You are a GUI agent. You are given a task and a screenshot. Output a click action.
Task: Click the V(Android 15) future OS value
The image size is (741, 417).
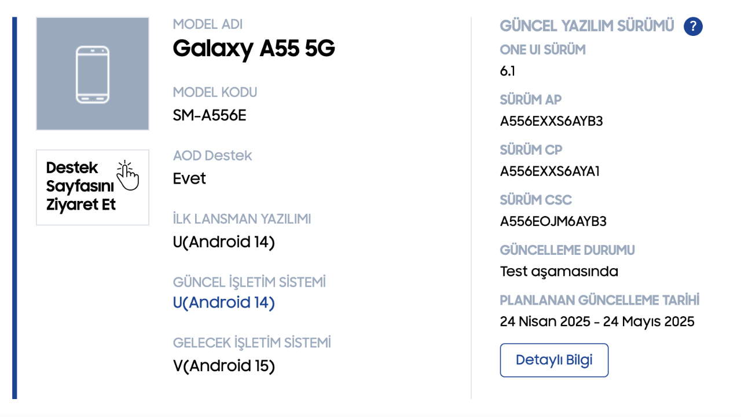coord(224,366)
